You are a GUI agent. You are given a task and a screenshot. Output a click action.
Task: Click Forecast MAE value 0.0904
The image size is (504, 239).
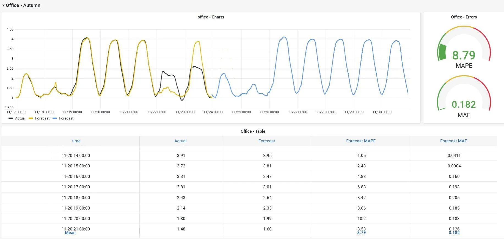pyautogui.click(x=454, y=166)
